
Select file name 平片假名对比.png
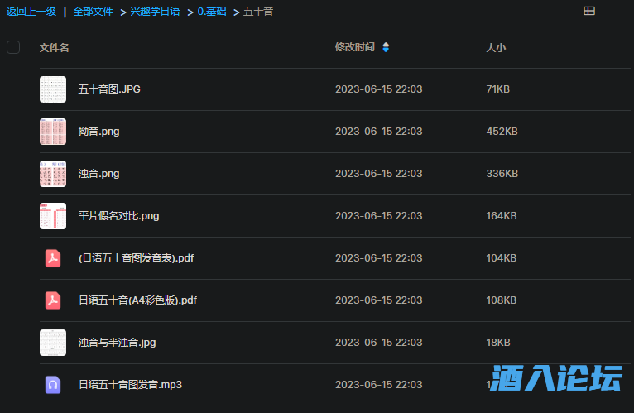[119, 216]
